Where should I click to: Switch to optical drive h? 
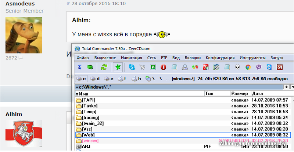136,79
